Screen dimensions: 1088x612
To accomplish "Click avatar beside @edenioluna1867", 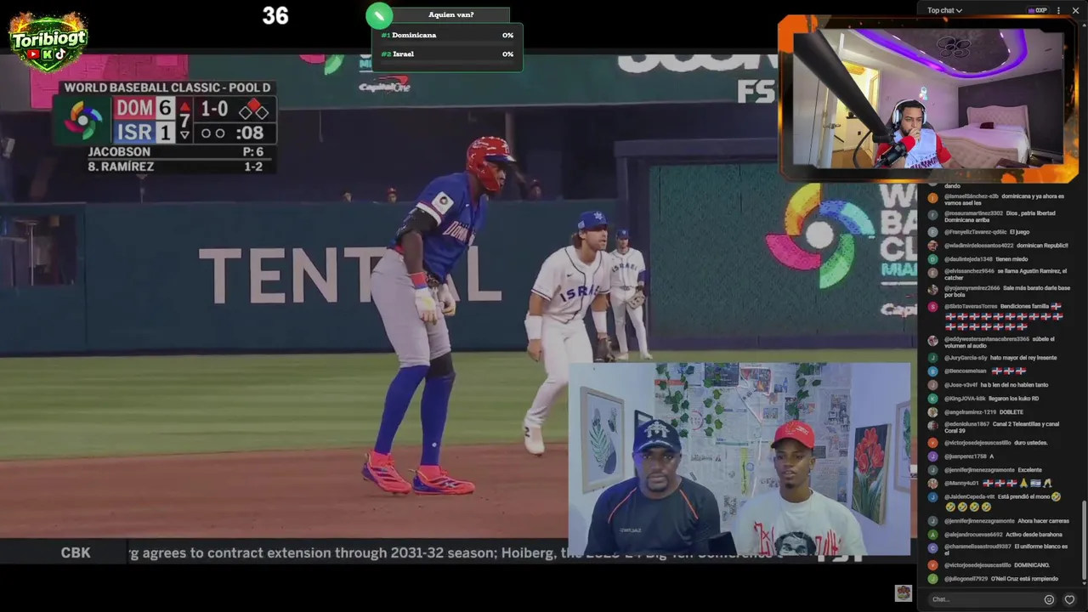I will point(932,425).
